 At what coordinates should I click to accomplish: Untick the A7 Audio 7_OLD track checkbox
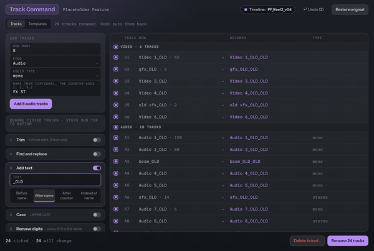point(116,209)
